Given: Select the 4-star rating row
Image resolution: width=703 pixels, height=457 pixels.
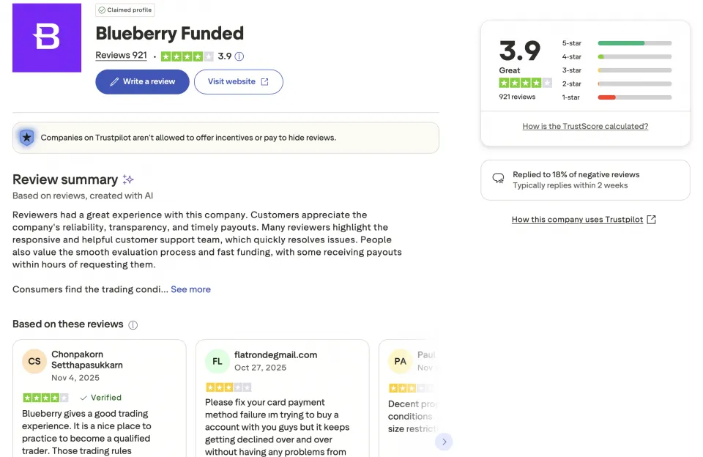Looking at the screenshot, I should (635, 56).
